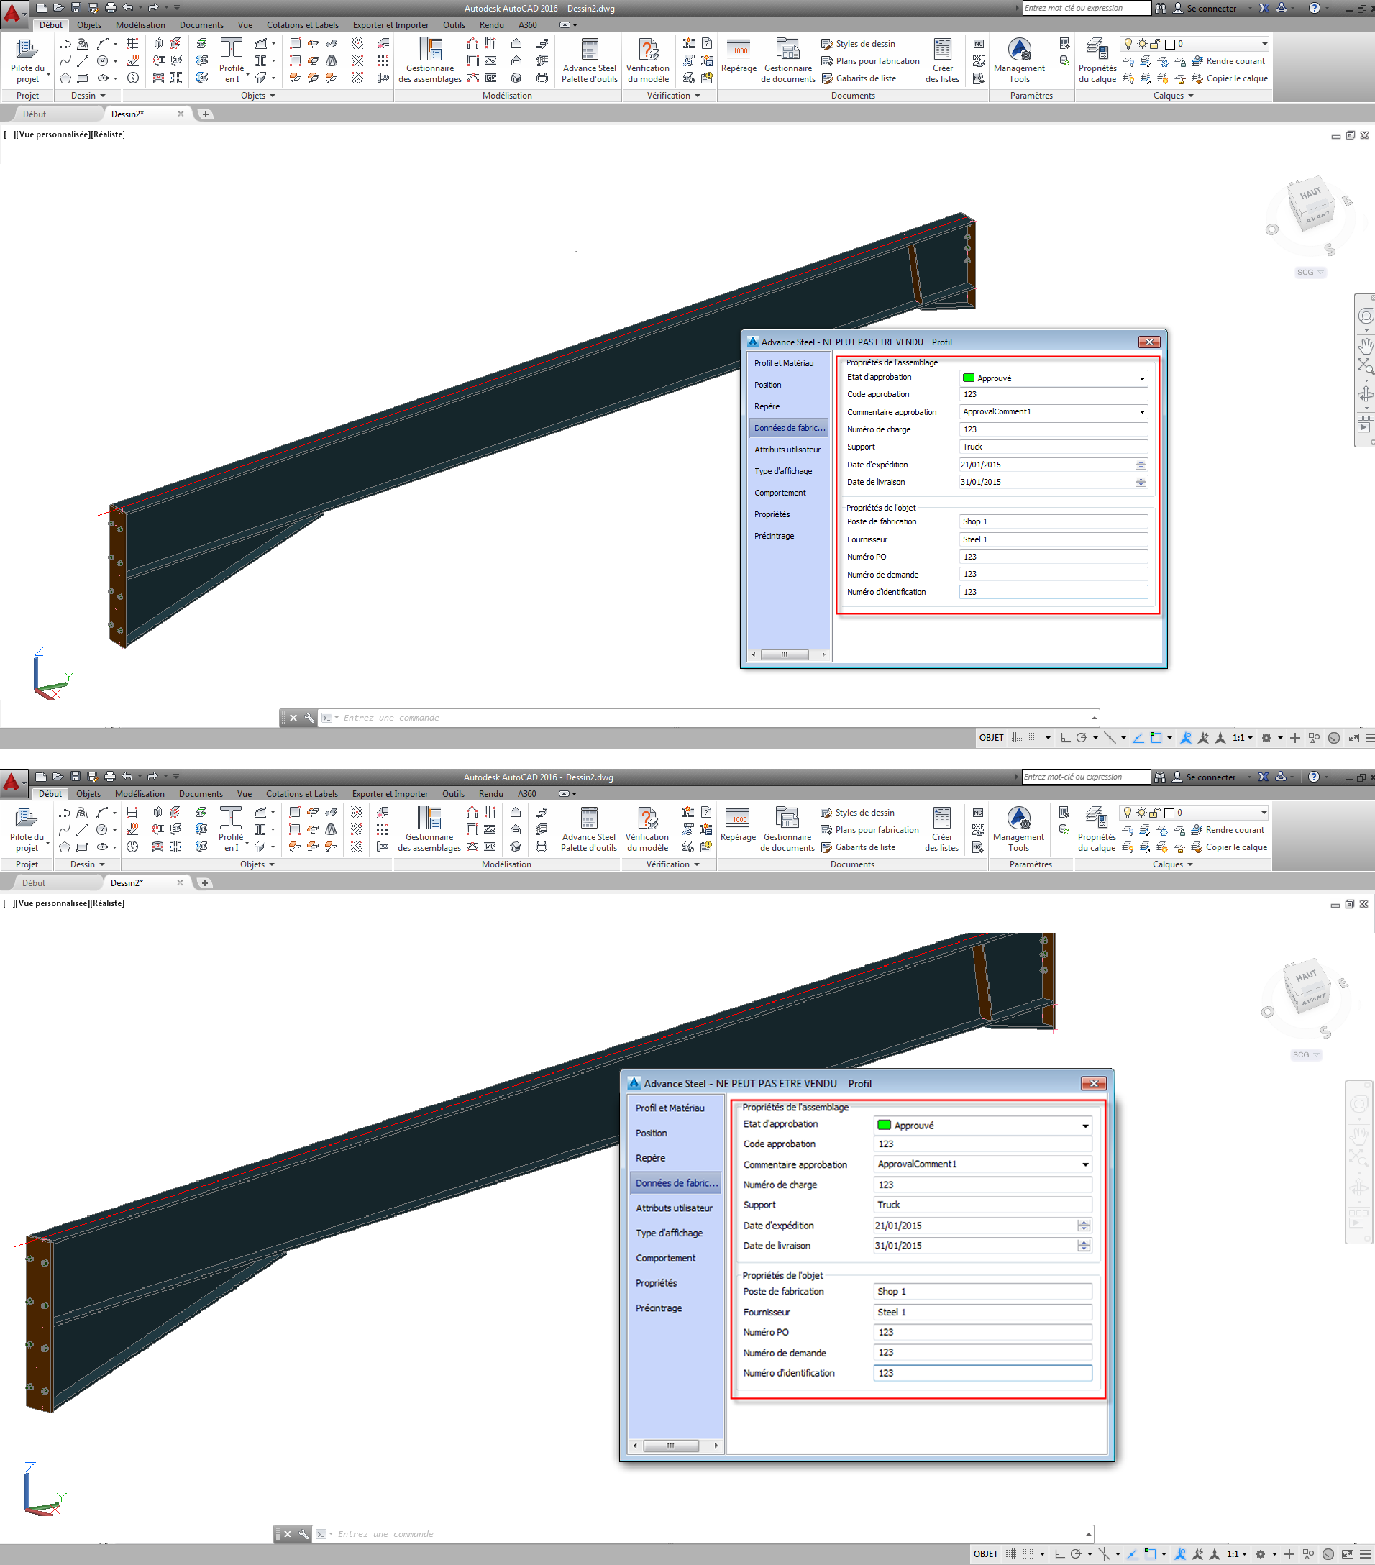Click the AutoCAD application logo in upper screenshot
This screenshot has height=1565, width=1375.
(x=12, y=13)
